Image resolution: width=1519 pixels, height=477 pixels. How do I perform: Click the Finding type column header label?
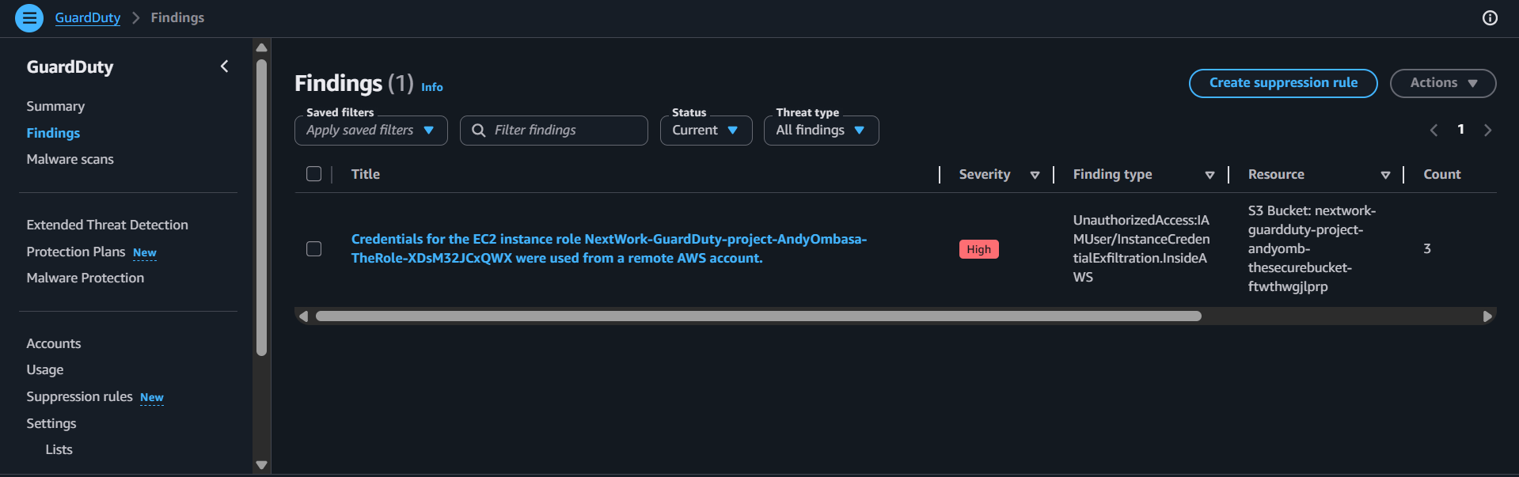click(x=1112, y=174)
